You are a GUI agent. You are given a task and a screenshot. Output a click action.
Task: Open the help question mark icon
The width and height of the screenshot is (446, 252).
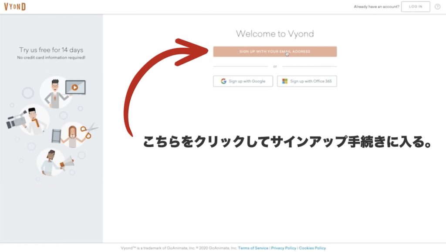click(x=437, y=7)
